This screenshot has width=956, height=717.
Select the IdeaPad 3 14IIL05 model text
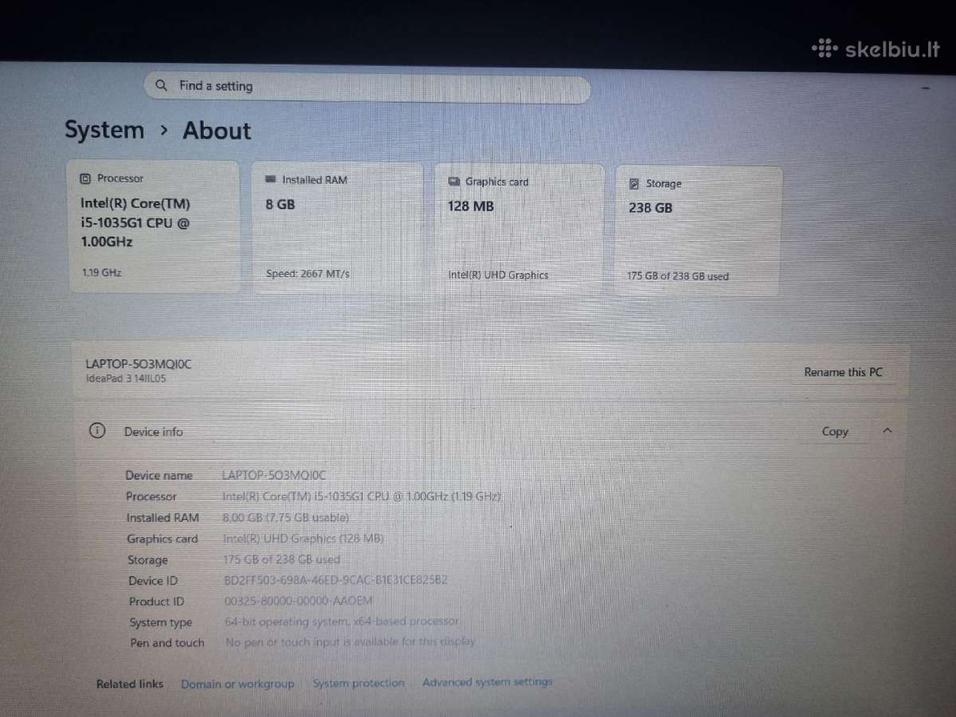[126, 379]
